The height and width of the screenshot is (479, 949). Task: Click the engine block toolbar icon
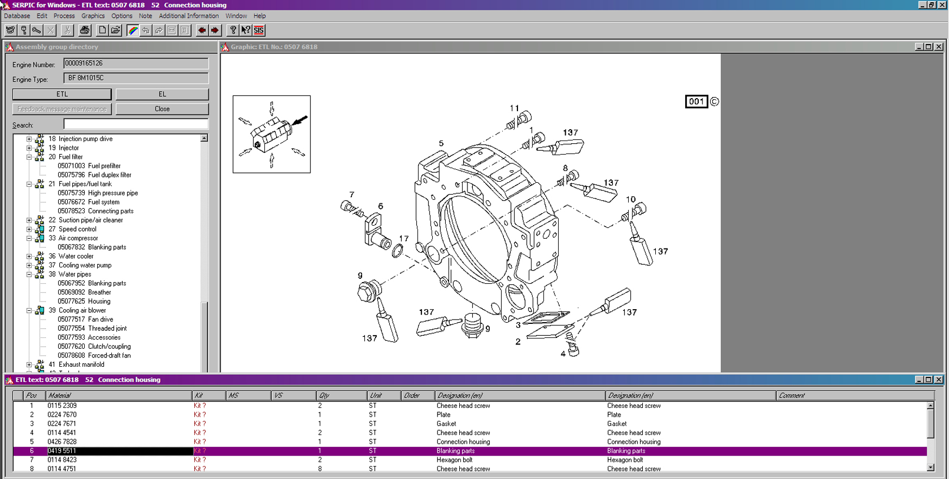point(10,30)
